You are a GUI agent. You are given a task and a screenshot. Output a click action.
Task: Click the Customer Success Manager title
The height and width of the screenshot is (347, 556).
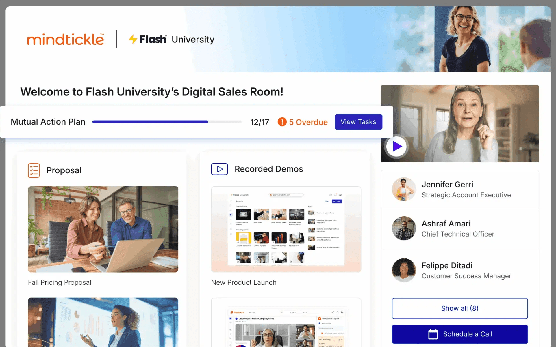(466, 276)
